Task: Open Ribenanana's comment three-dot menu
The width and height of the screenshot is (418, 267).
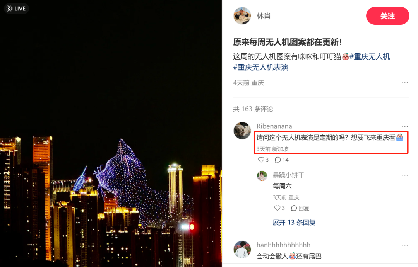Action: point(405,126)
